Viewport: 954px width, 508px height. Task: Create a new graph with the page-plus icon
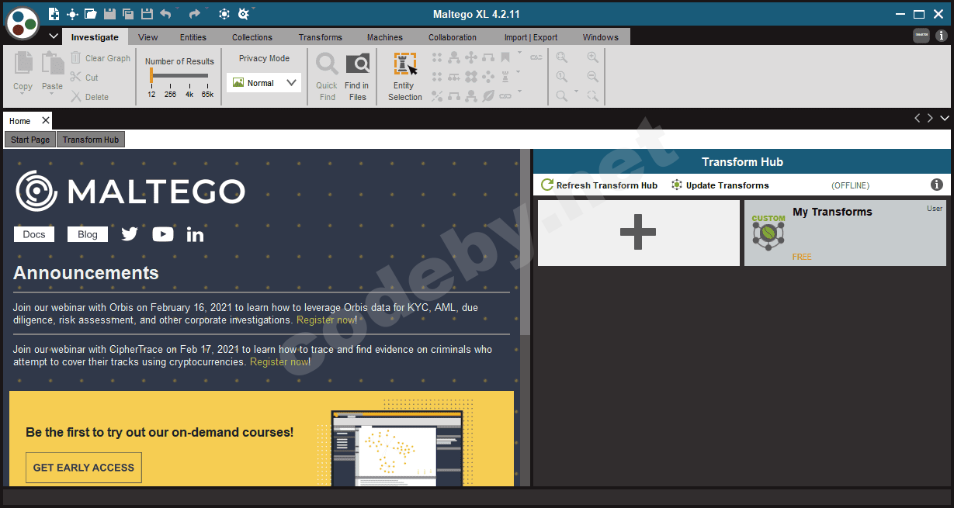(54, 14)
